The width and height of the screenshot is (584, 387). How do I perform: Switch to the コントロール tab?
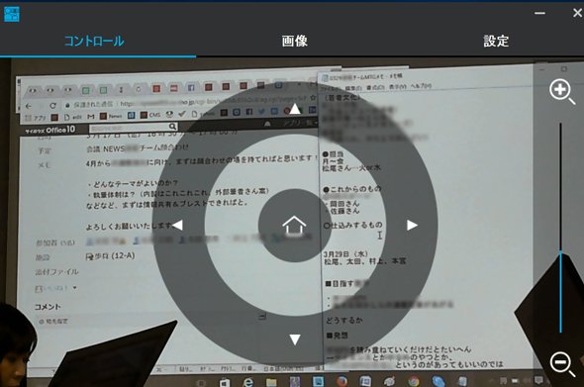pyautogui.click(x=94, y=41)
